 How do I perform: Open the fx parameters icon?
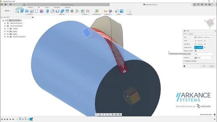point(77,11)
